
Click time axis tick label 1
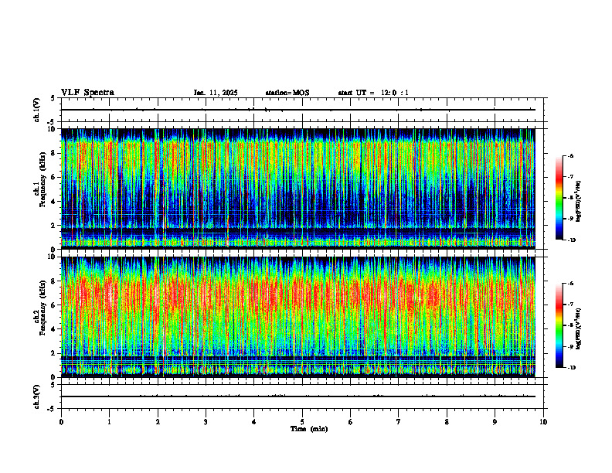tap(109, 422)
